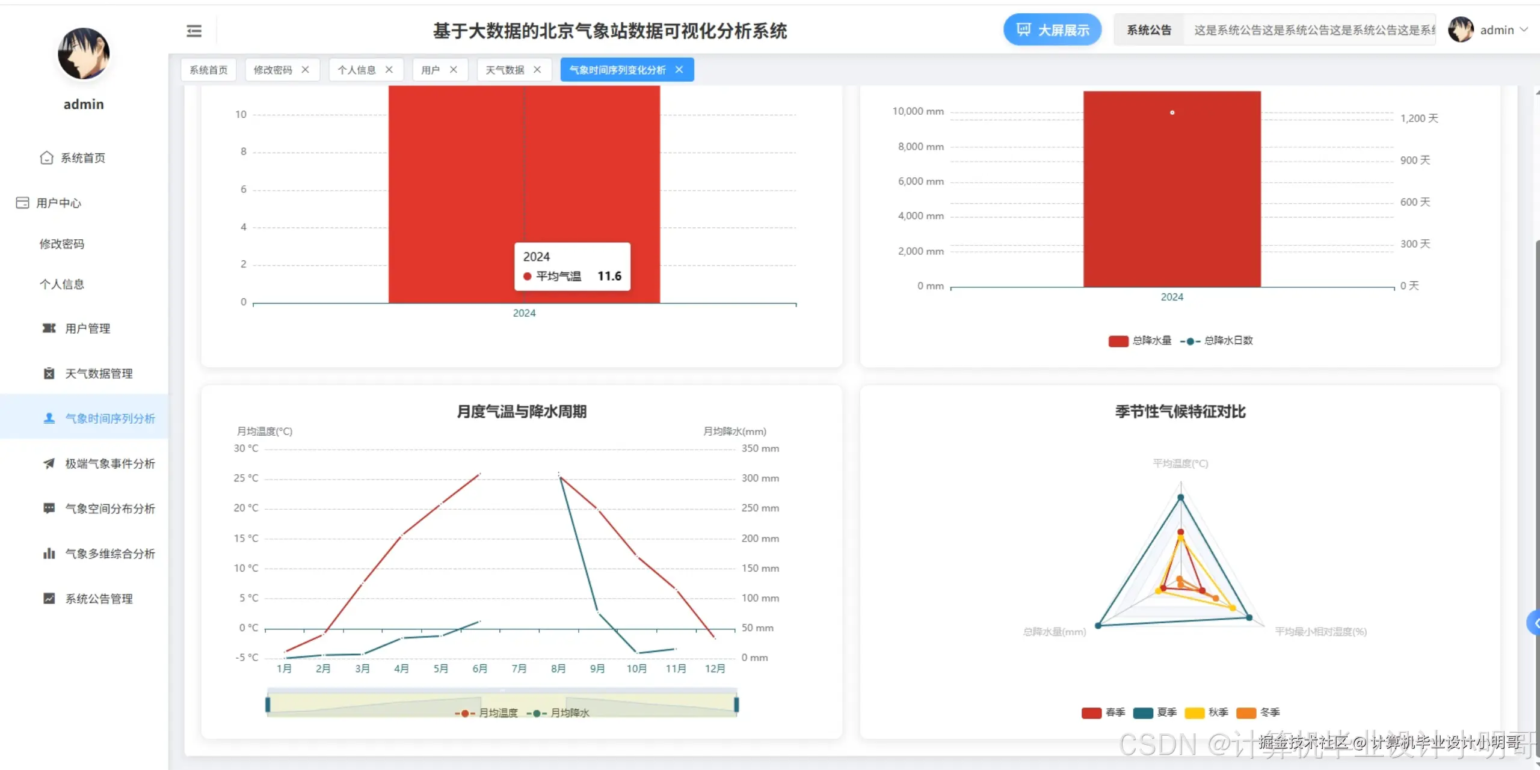Viewport: 1540px width, 770px height.
Task: Click the 大屏展示 button
Action: coord(1052,29)
